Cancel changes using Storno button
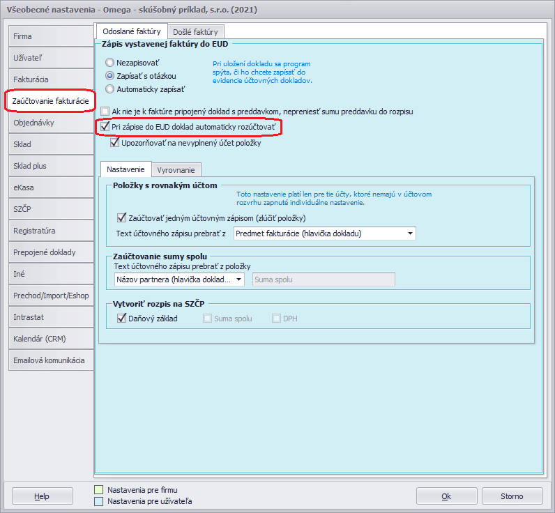 pos(512,496)
